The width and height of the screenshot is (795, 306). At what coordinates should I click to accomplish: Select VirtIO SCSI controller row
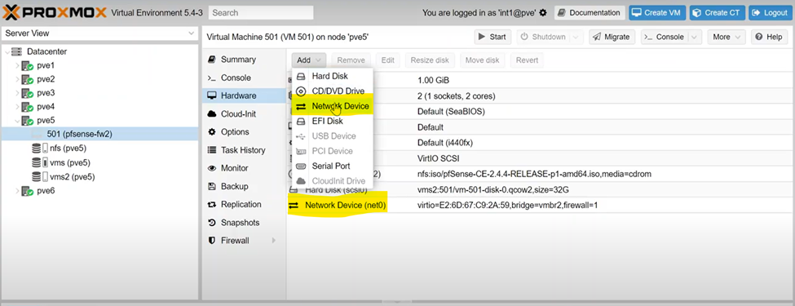point(539,158)
